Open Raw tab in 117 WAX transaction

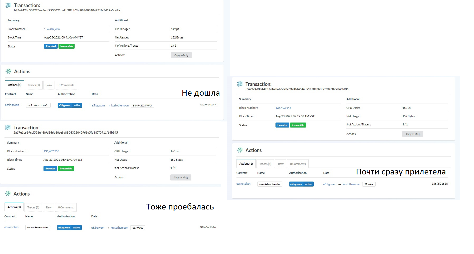click(x=49, y=207)
